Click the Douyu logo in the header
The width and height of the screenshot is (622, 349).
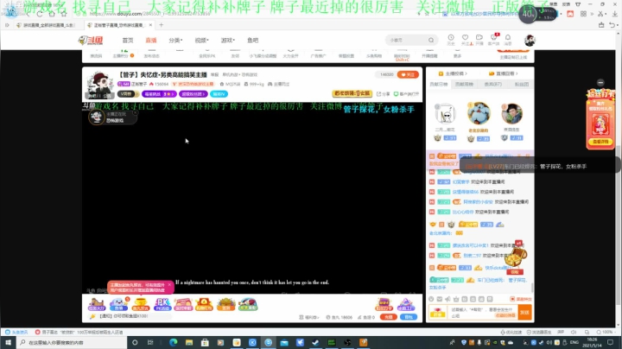[x=91, y=40]
